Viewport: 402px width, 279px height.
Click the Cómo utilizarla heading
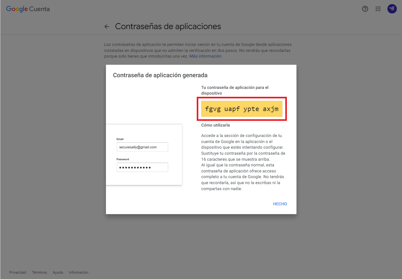coord(215,125)
